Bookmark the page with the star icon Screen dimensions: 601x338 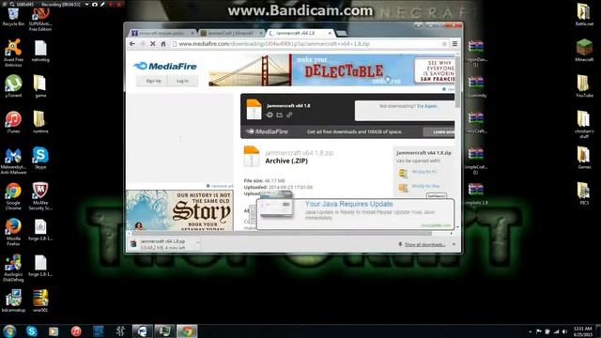pos(444,44)
